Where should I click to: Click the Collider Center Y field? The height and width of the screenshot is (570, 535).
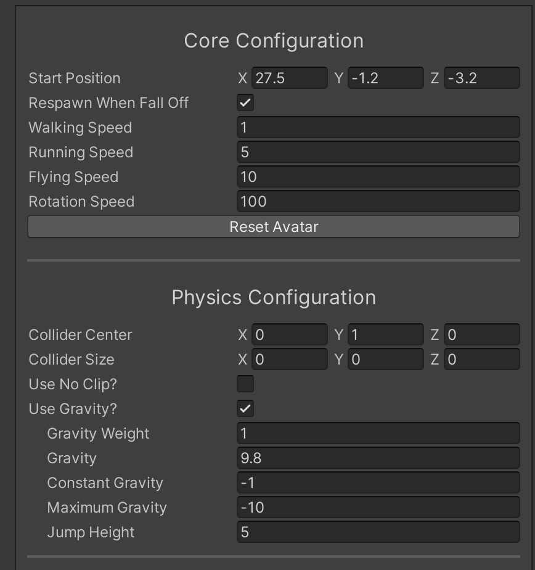click(x=385, y=335)
